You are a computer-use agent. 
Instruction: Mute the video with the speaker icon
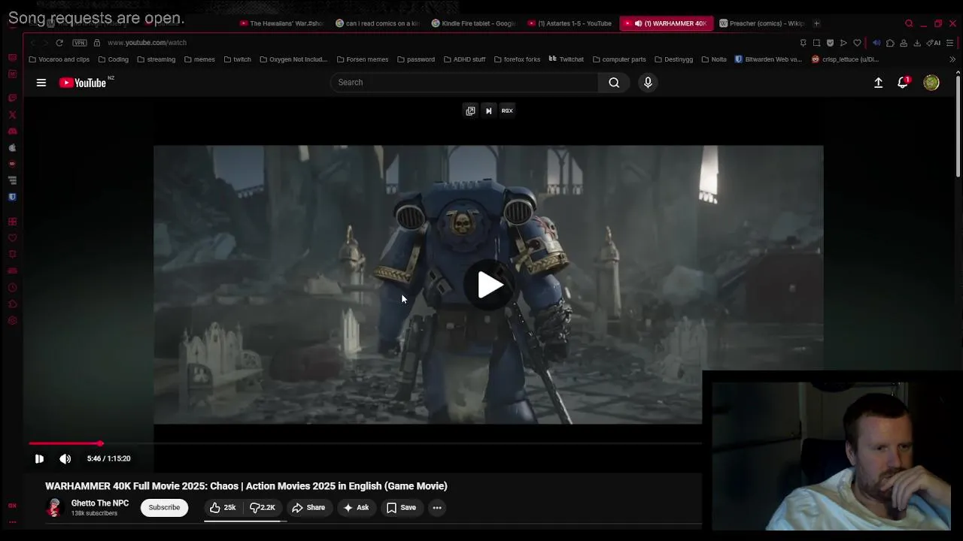point(65,458)
